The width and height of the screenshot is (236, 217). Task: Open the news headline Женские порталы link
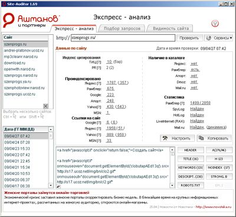[x=47, y=193]
